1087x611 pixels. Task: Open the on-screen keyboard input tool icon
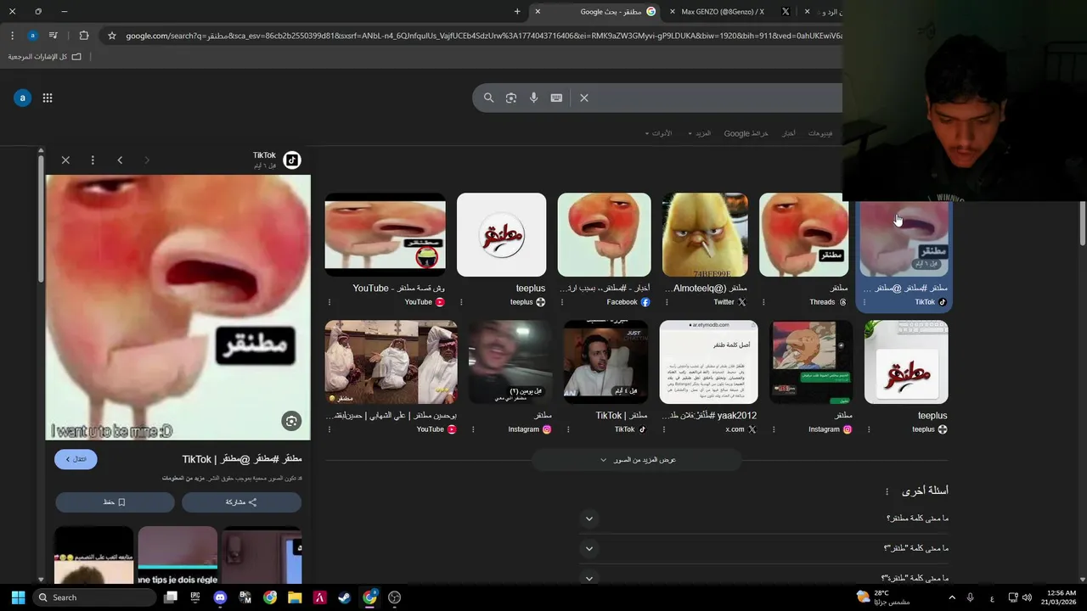pos(556,98)
